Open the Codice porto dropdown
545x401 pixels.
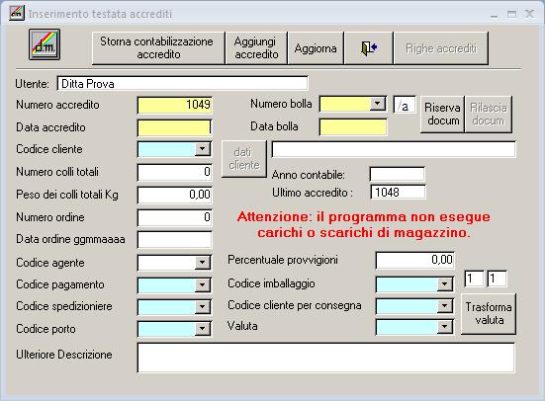pos(202,329)
